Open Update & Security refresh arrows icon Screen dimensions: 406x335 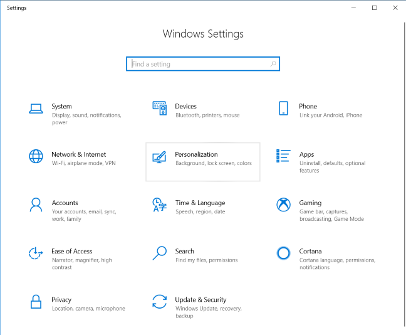tap(160, 302)
